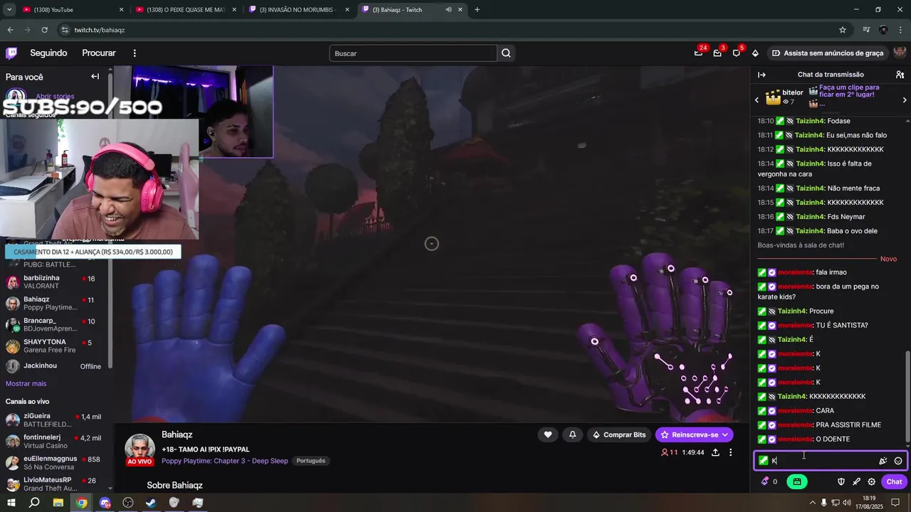
Task: Open the Reinscreva-se subscribe dropdown
Action: (x=694, y=434)
